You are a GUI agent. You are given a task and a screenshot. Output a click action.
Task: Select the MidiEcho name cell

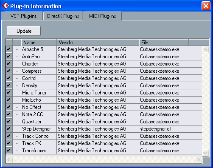pos(39,100)
